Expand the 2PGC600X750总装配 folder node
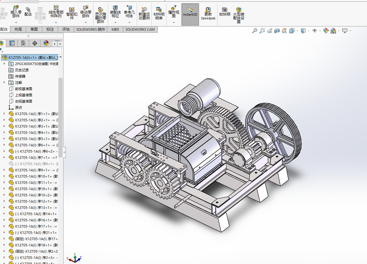The height and width of the screenshot is (264, 367). coord(4,64)
